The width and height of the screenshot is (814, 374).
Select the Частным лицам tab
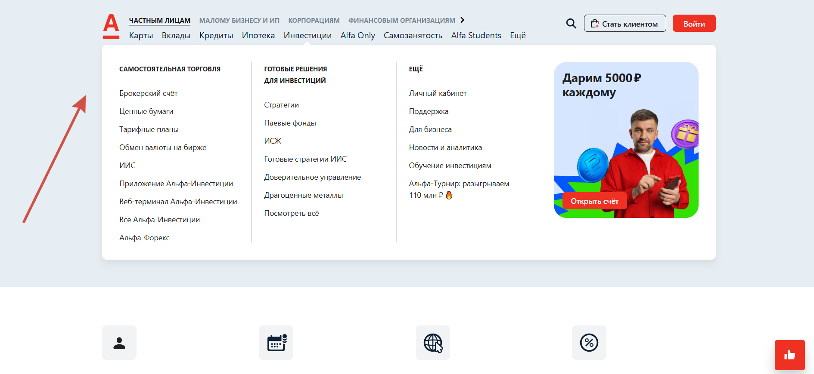[x=160, y=20]
